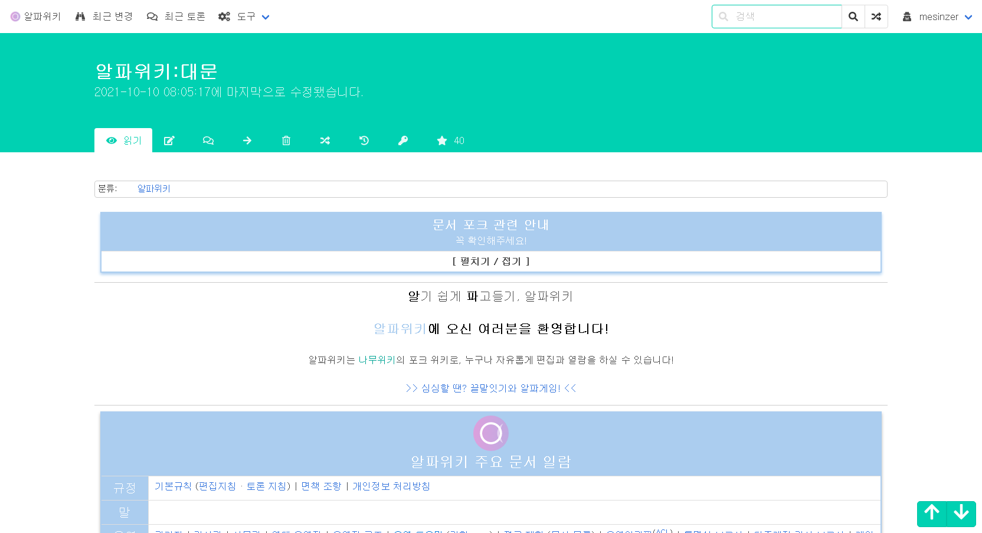Jump to bottom with down arrow button
Viewport: 982px width, 533px height.
point(961,514)
